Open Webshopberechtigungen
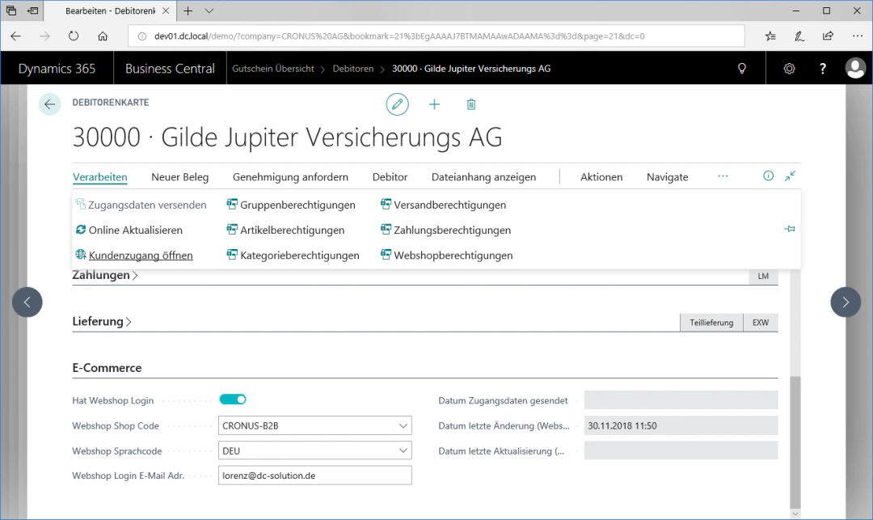Screen dimensions: 873x520 pos(446,255)
